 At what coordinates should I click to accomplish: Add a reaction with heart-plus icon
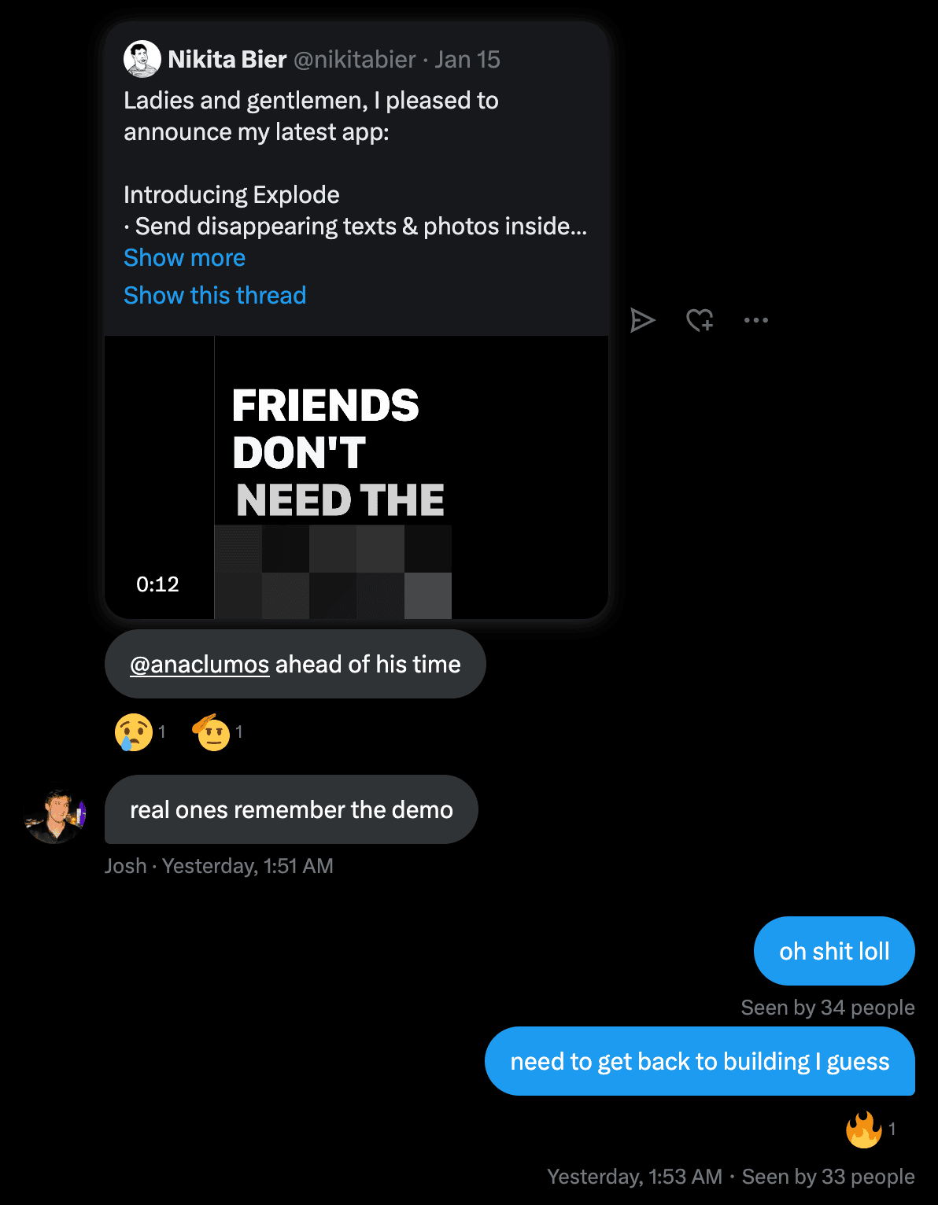coord(700,320)
